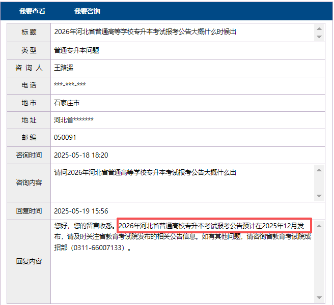The image size is (334, 305).
Task: Switch to the 我要咨询 tab
Action: point(87,11)
